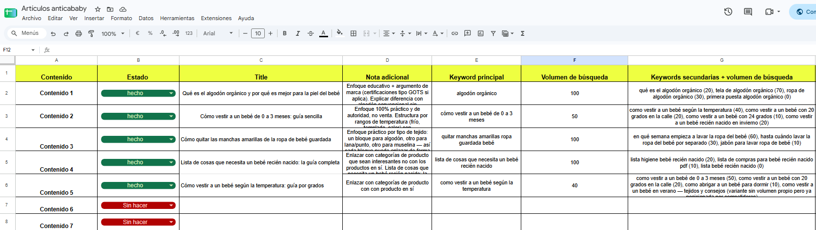816x230 pixels.
Task: Select the paint format roller icon
Action: (91, 33)
